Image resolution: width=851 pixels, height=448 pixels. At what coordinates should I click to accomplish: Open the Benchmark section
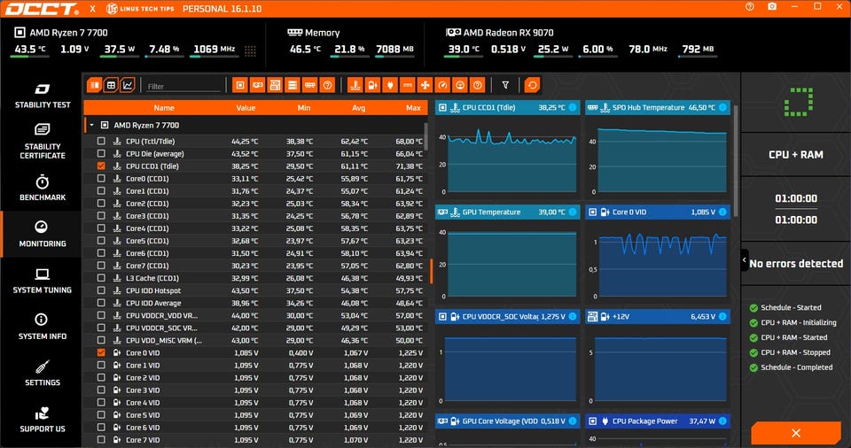(x=43, y=189)
